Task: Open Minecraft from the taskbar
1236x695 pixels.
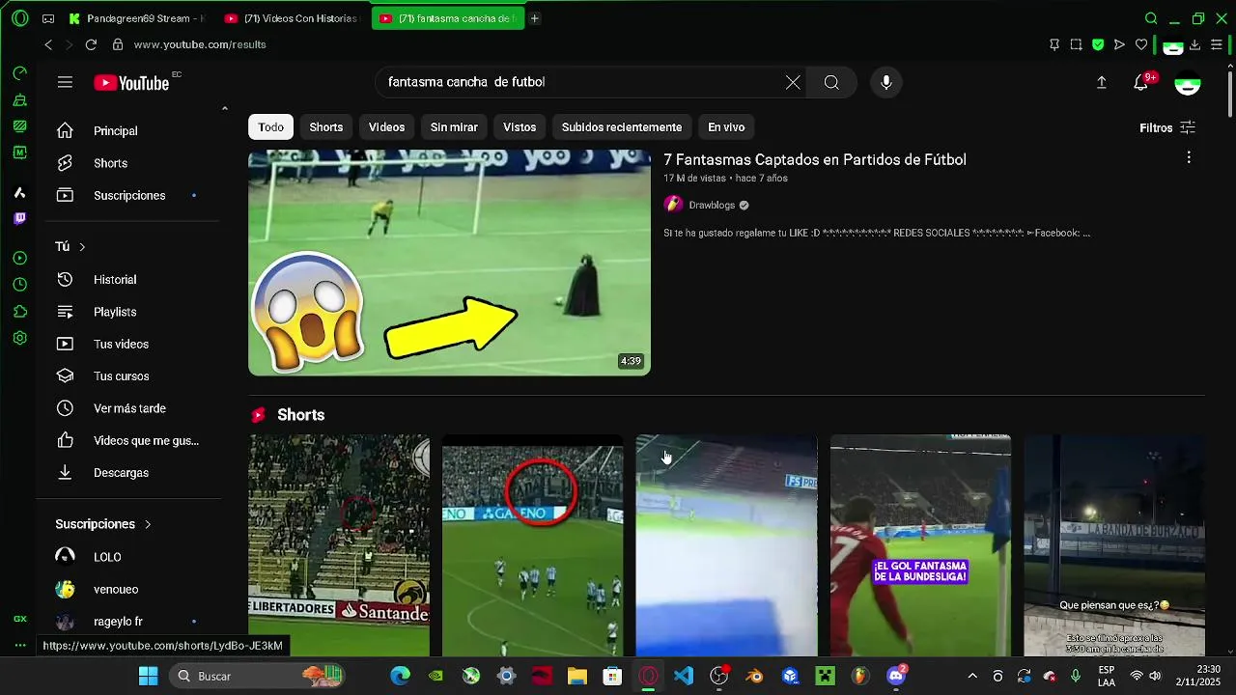Action: pyautogui.click(x=826, y=676)
